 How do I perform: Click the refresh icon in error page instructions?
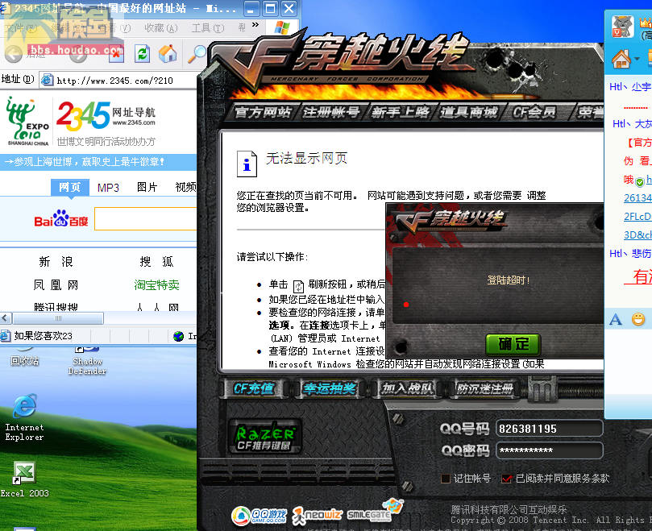tap(298, 287)
